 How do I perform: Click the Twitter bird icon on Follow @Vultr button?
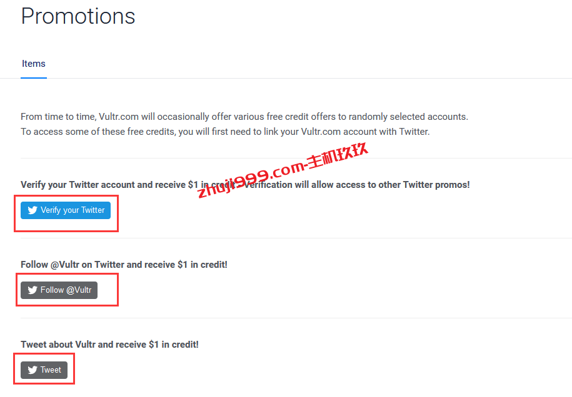click(x=33, y=290)
